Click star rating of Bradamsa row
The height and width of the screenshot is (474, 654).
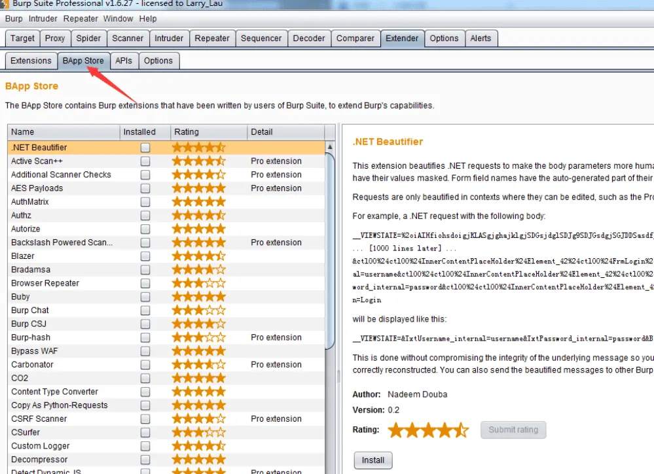point(199,270)
